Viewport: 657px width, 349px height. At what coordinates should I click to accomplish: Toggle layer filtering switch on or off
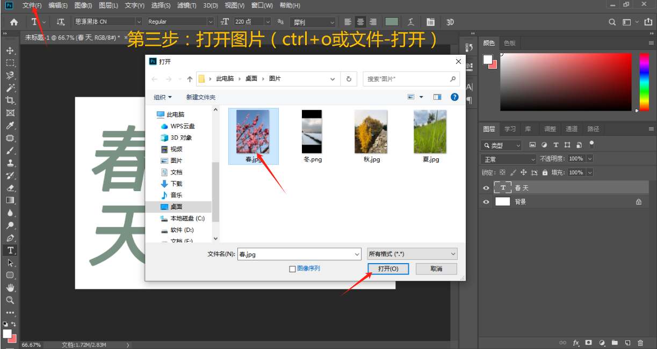pos(591,144)
